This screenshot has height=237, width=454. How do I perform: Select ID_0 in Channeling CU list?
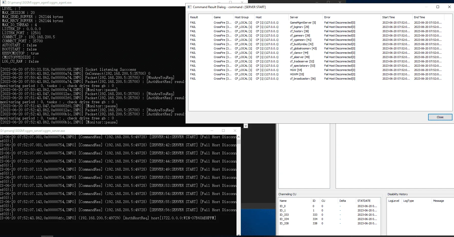pyautogui.click(x=329, y=206)
